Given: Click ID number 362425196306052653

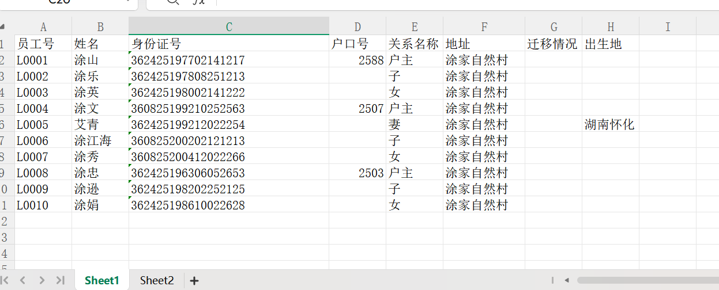Looking at the screenshot, I should pyautogui.click(x=229, y=173).
